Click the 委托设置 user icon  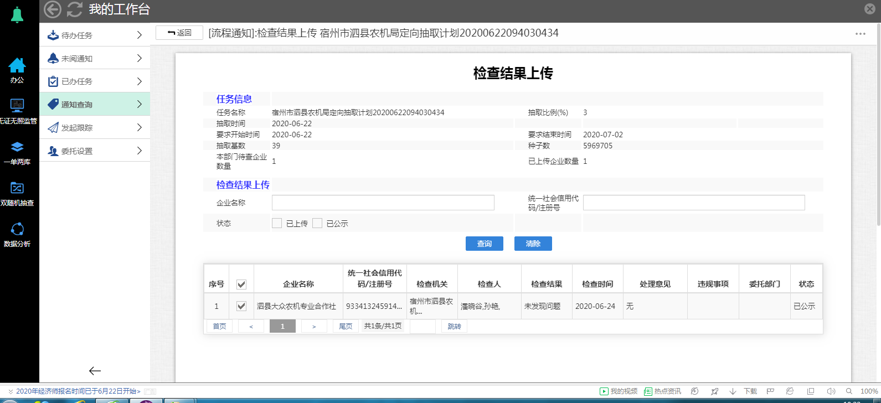pyautogui.click(x=53, y=151)
